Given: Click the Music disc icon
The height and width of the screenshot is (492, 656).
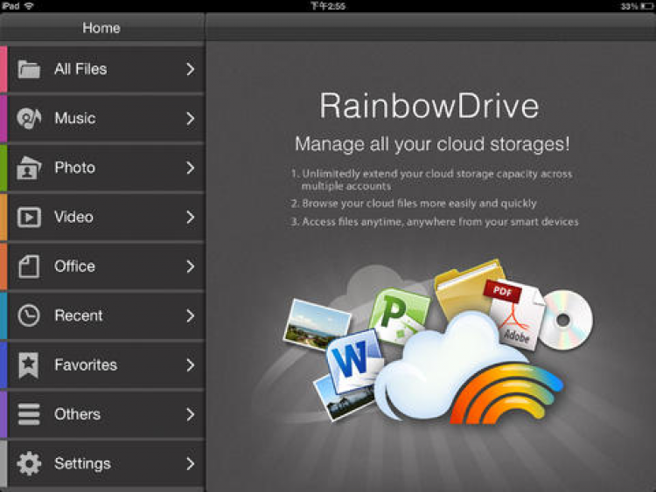Looking at the screenshot, I should [x=29, y=118].
